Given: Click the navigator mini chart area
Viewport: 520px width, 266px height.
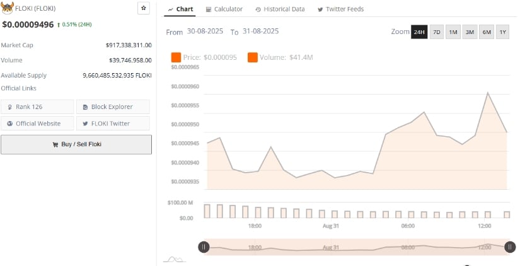Looking at the screenshot, I should pyautogui.click(x=357, y=247).
